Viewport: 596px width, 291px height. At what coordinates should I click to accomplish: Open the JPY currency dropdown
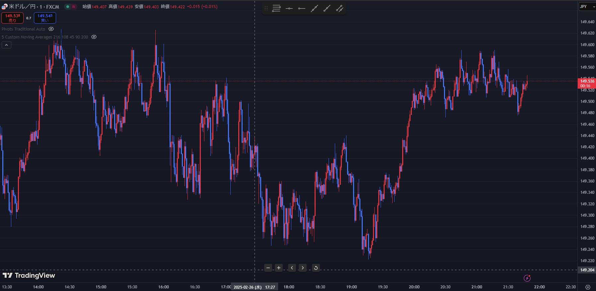coord(587,7)
